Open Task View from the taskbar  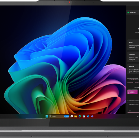72,116
